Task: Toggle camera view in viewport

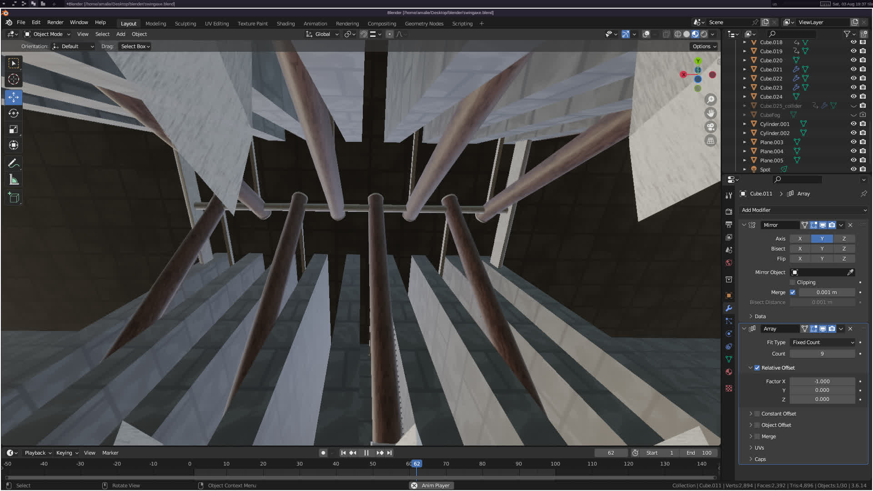Action: pos(710,127)
